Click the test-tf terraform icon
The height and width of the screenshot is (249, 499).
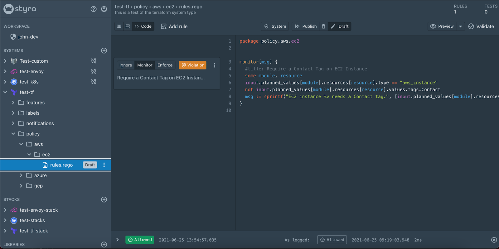pyautogui.click(x=14, y=92)
